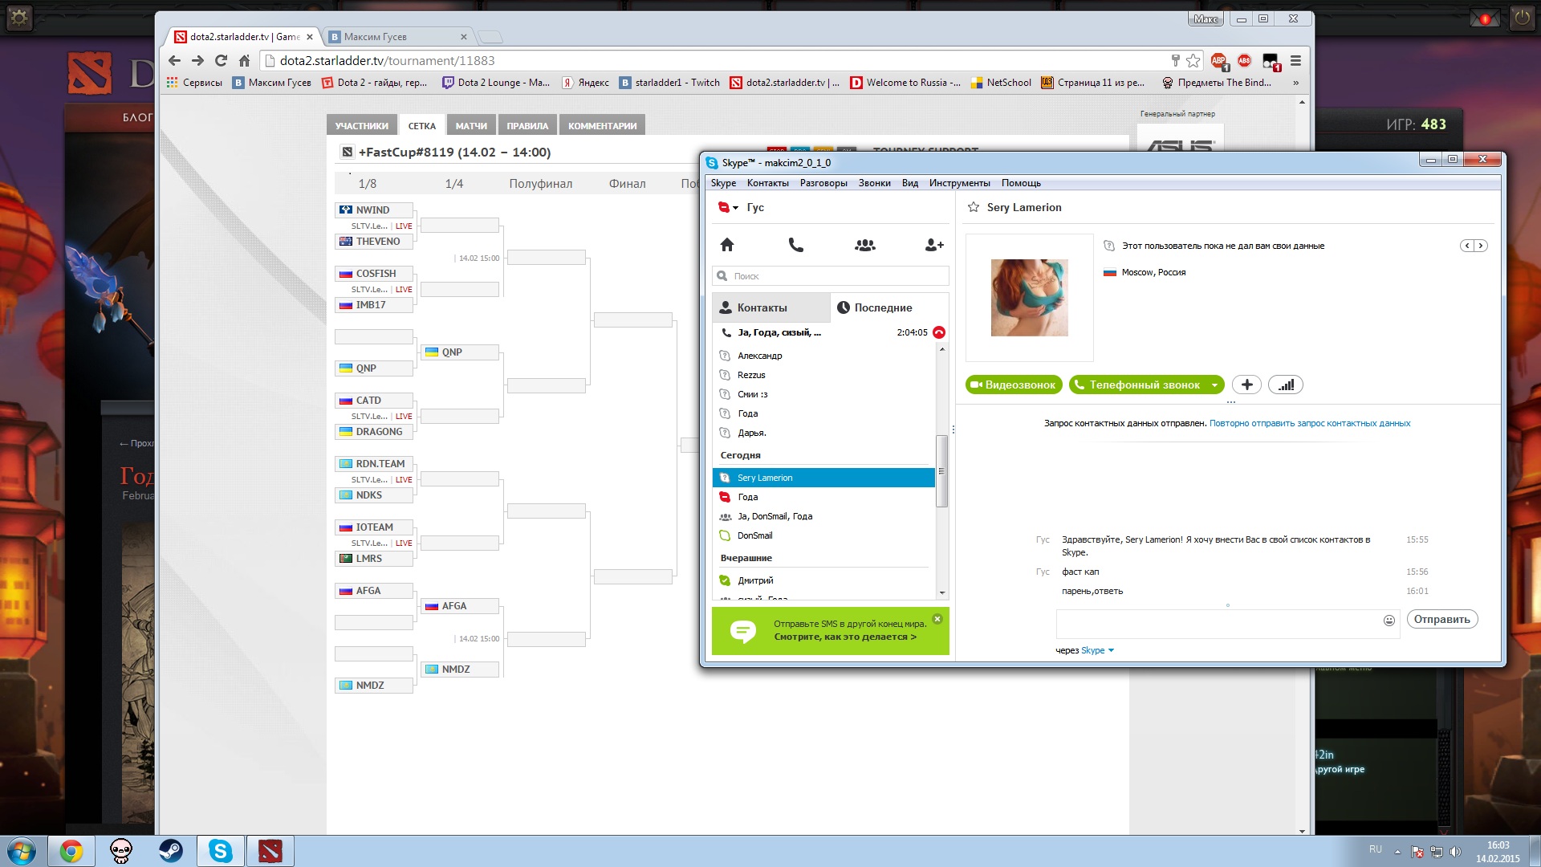Open the Skype dial pad phone icon

[795, 245]
